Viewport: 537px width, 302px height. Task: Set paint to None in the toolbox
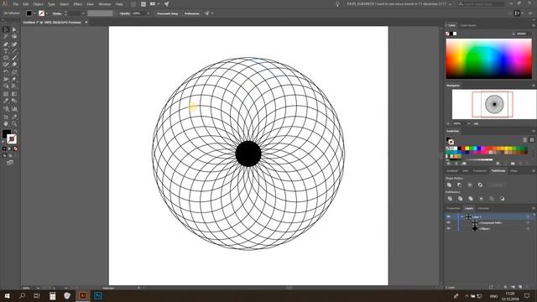pyautogui.click(x=15, y=148)
